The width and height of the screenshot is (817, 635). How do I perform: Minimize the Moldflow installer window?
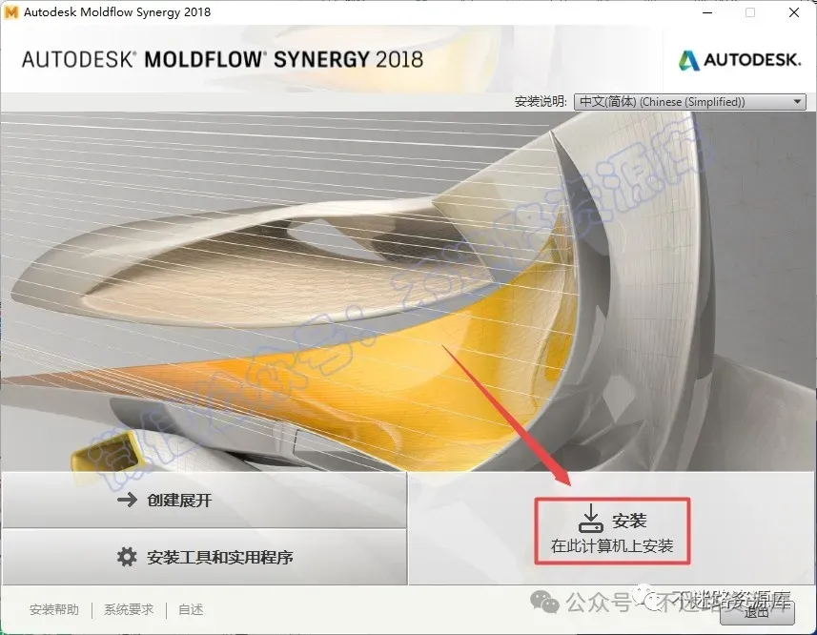tap(707, 12)
